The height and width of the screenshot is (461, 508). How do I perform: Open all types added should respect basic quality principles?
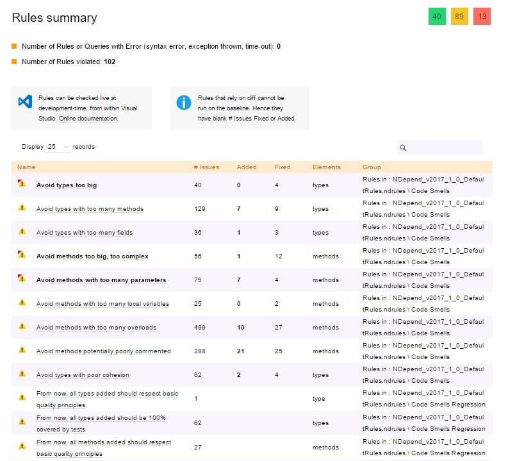pos(107,399)
